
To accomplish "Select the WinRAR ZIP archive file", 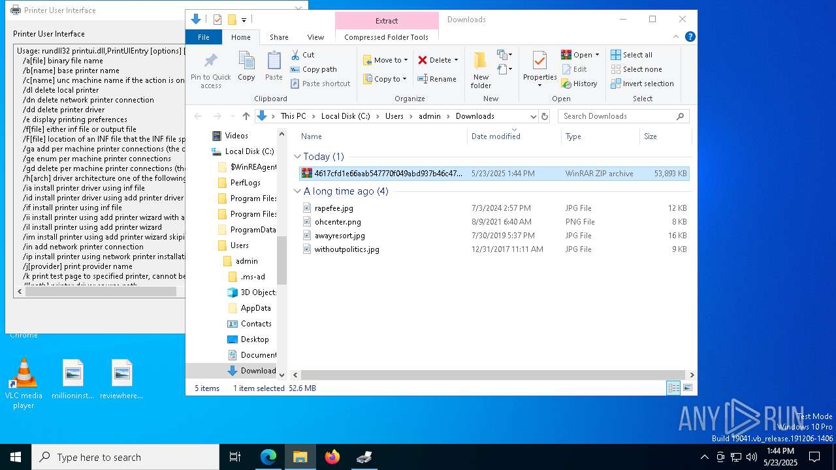I will coord(494,174).
